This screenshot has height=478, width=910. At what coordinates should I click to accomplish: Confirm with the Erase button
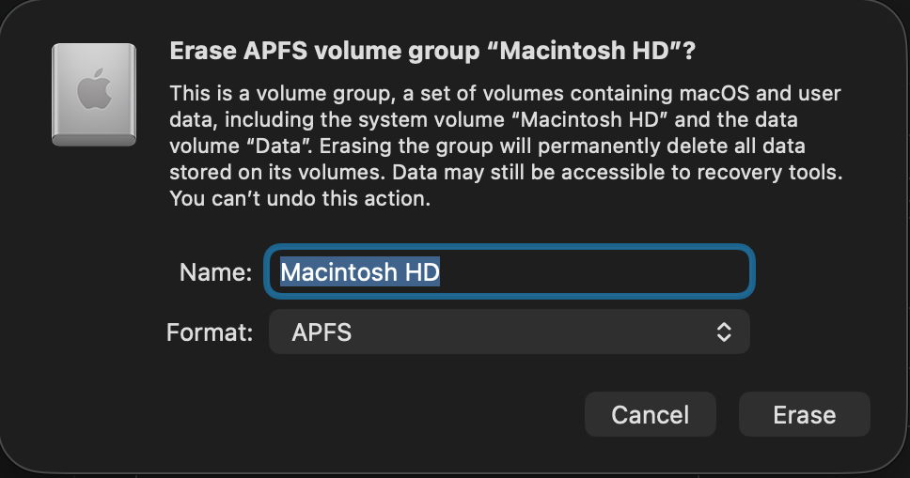tap(804, 414)
